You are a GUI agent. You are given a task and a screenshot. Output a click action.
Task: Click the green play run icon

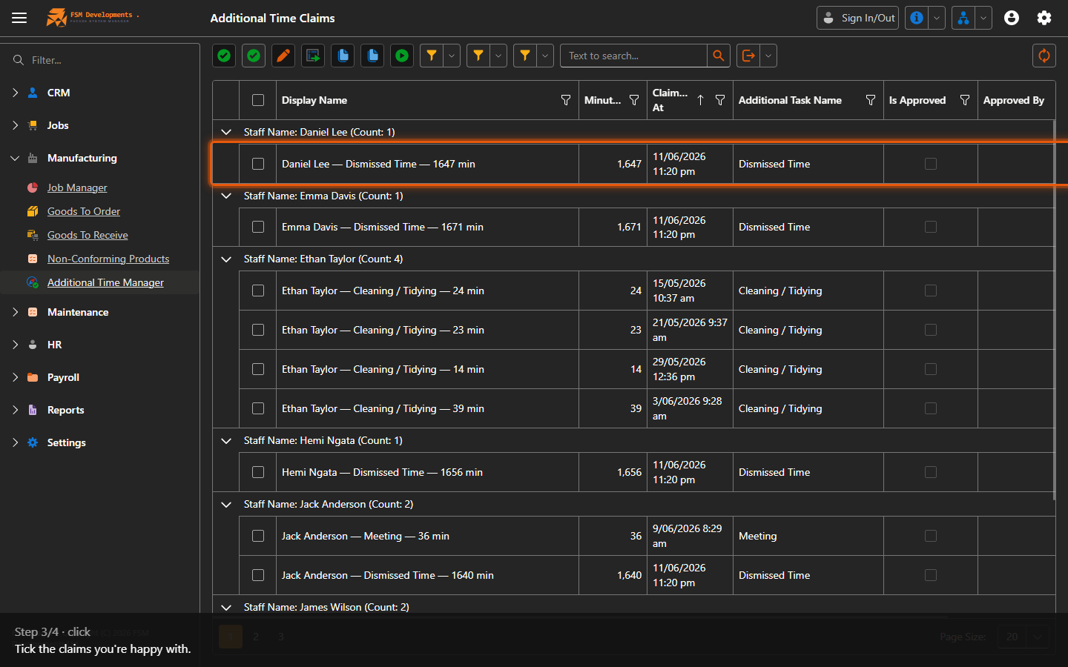point(402,56)
